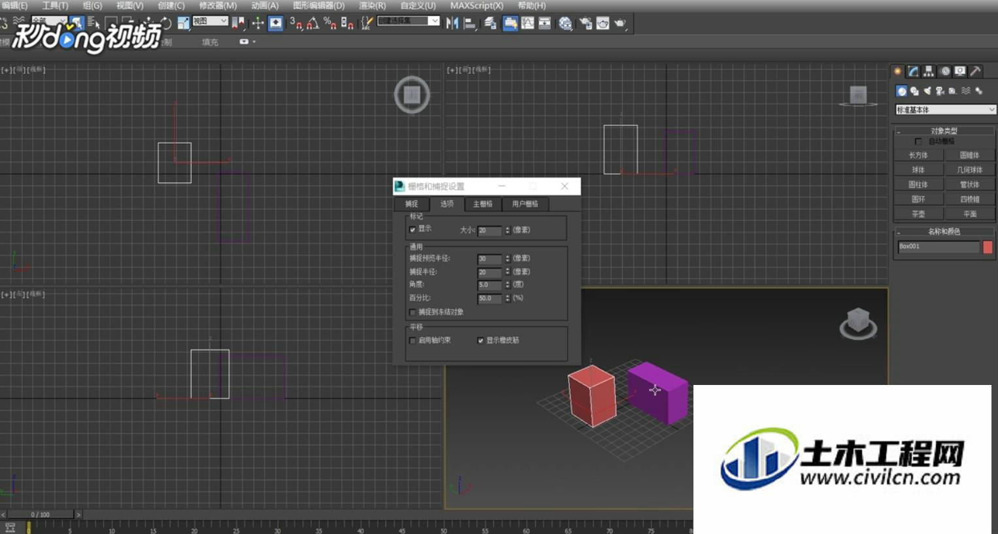Click the 茶壶 button

point(918,214)
